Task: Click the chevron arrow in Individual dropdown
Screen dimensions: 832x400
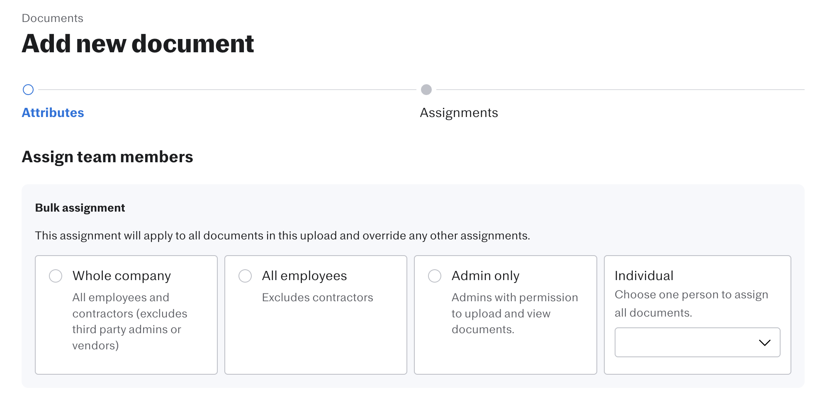Action: [764, 342]
